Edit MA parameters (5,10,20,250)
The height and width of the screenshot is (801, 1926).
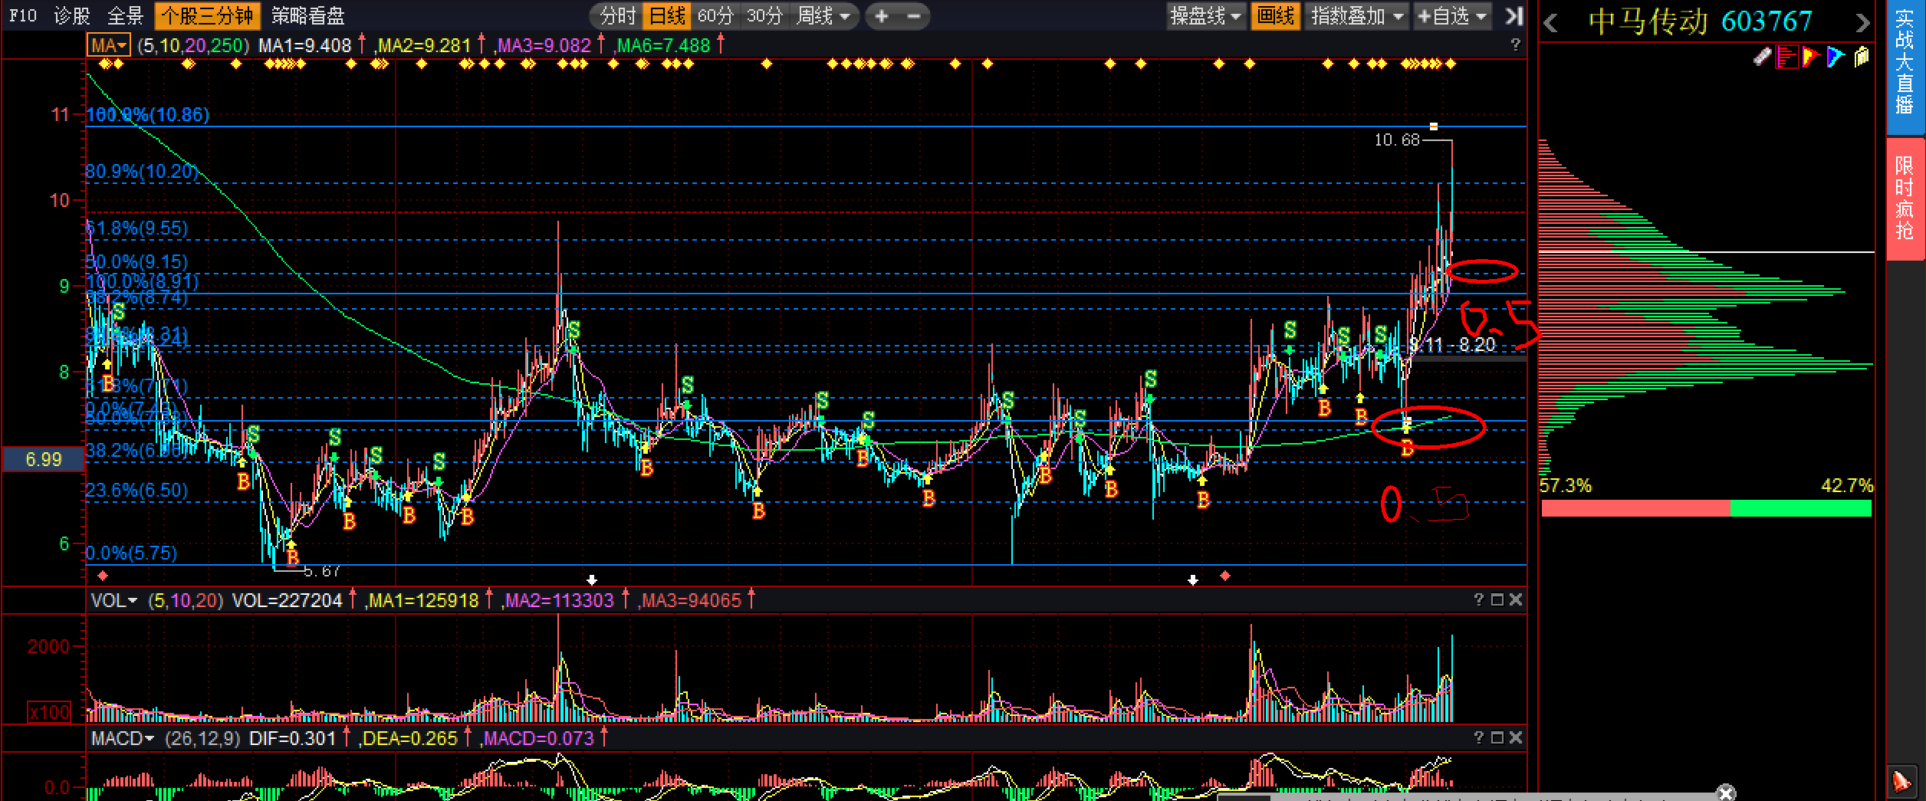(x=193, y=45)
